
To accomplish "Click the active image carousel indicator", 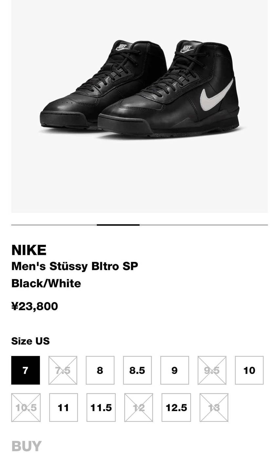I will coord(118,225).
